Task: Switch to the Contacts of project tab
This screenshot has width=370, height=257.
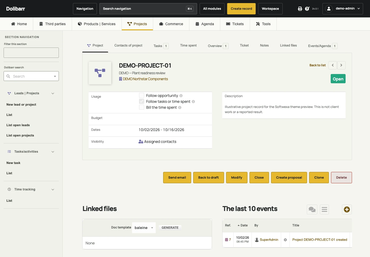Action: coord(128,45)
